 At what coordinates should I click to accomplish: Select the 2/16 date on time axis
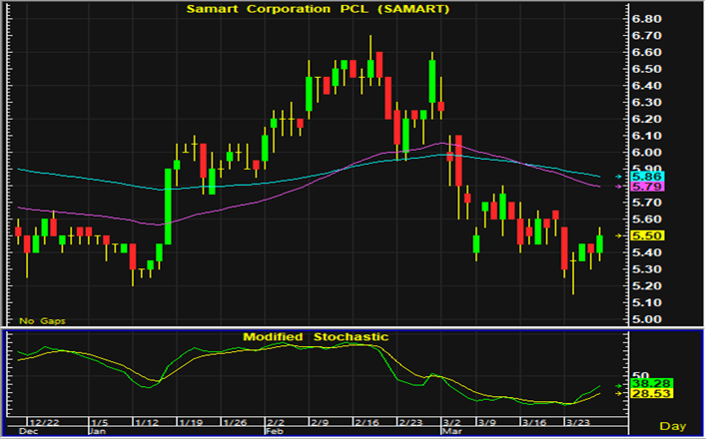point(367,421)
